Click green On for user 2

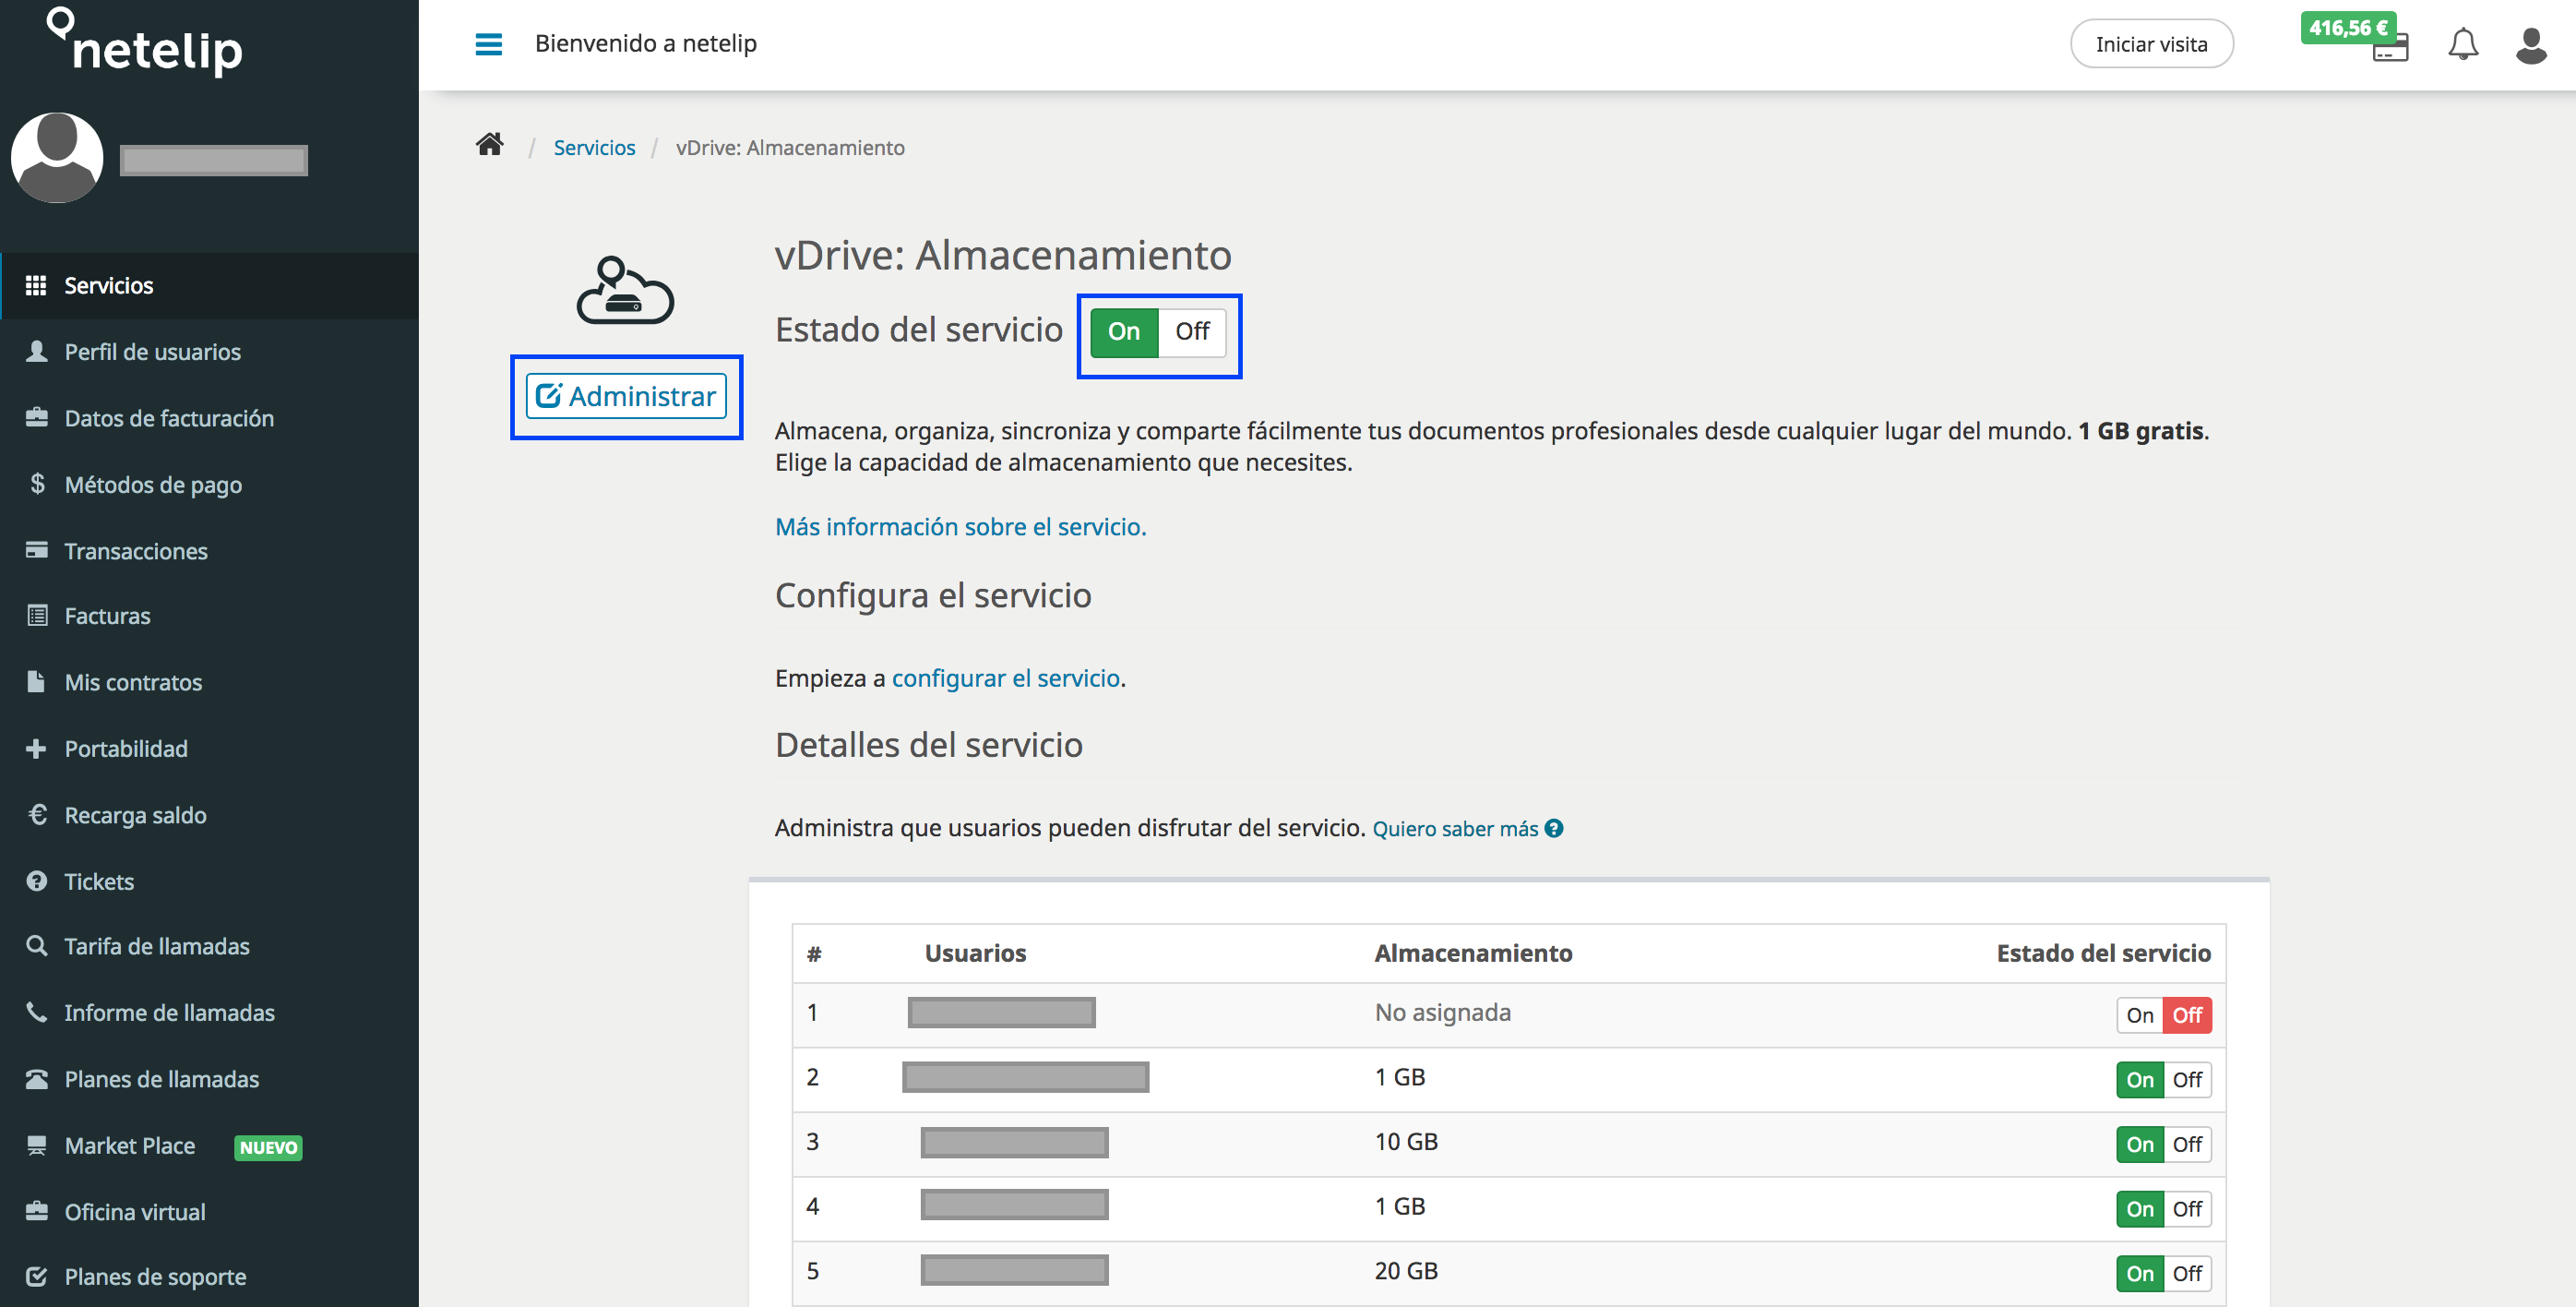coord(2140,1080)
